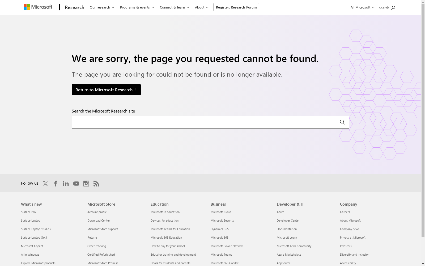
Task: Click the Register: Research Forum button
Action: (x=236, y=7)
